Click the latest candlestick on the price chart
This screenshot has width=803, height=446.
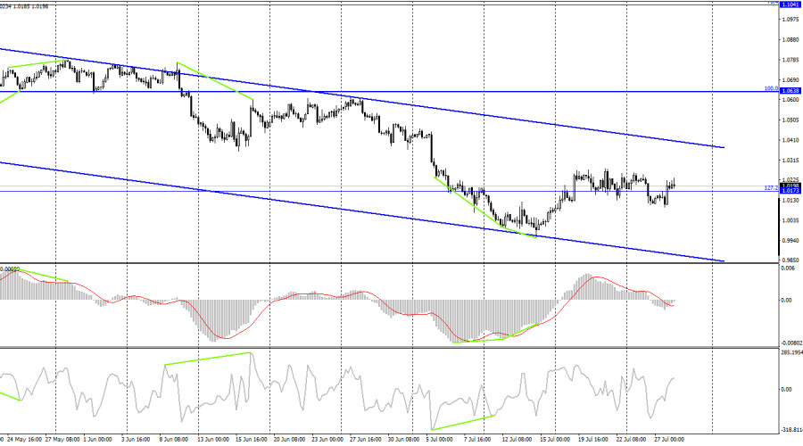pyautogui.click(x=675, y=184)
